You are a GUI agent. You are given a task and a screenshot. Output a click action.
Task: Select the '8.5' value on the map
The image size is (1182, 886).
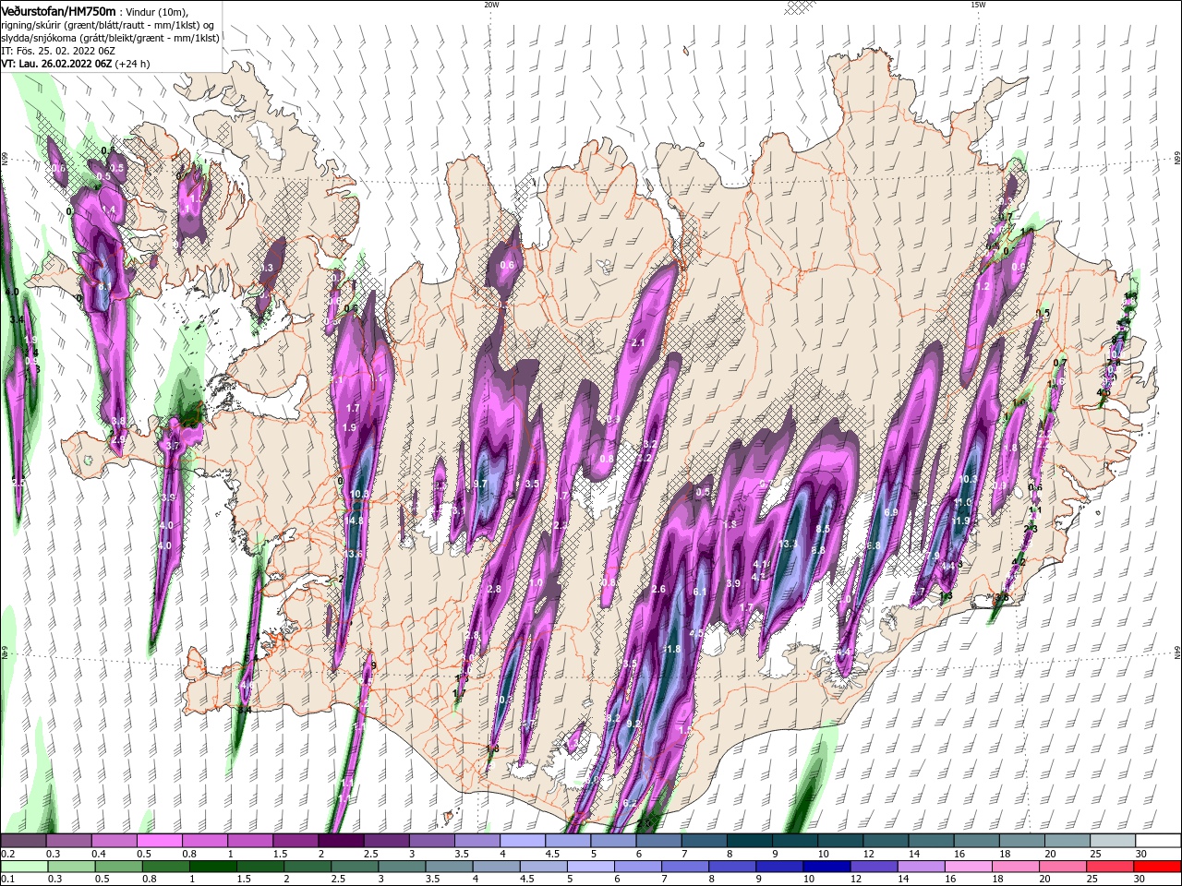(x=823, y=529)
